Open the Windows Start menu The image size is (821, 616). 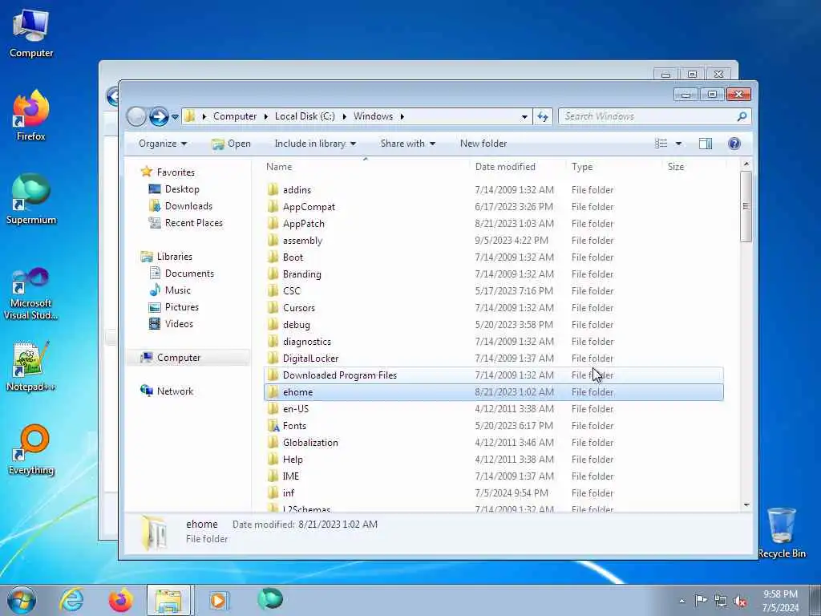tap(22, 600)
